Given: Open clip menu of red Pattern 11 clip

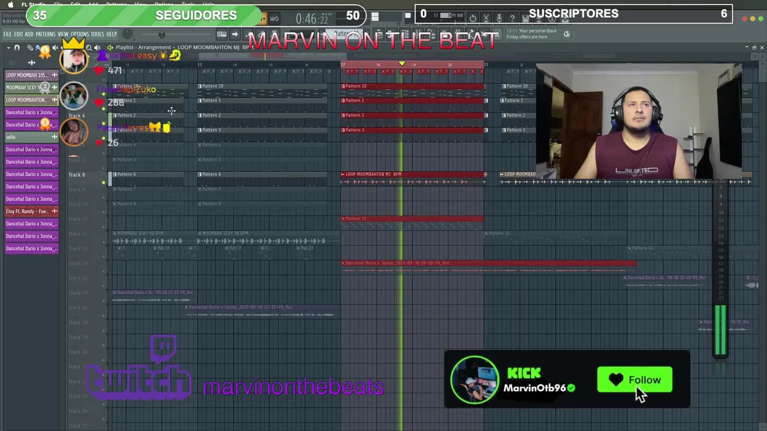Looking at the screenshot, I should pos(343,218).
